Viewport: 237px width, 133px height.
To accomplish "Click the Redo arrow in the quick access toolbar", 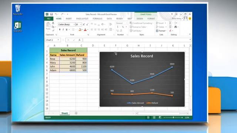I will point(62,14).
